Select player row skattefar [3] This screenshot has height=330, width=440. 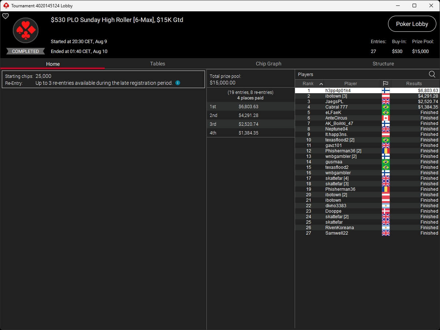(x=367, y=184)
